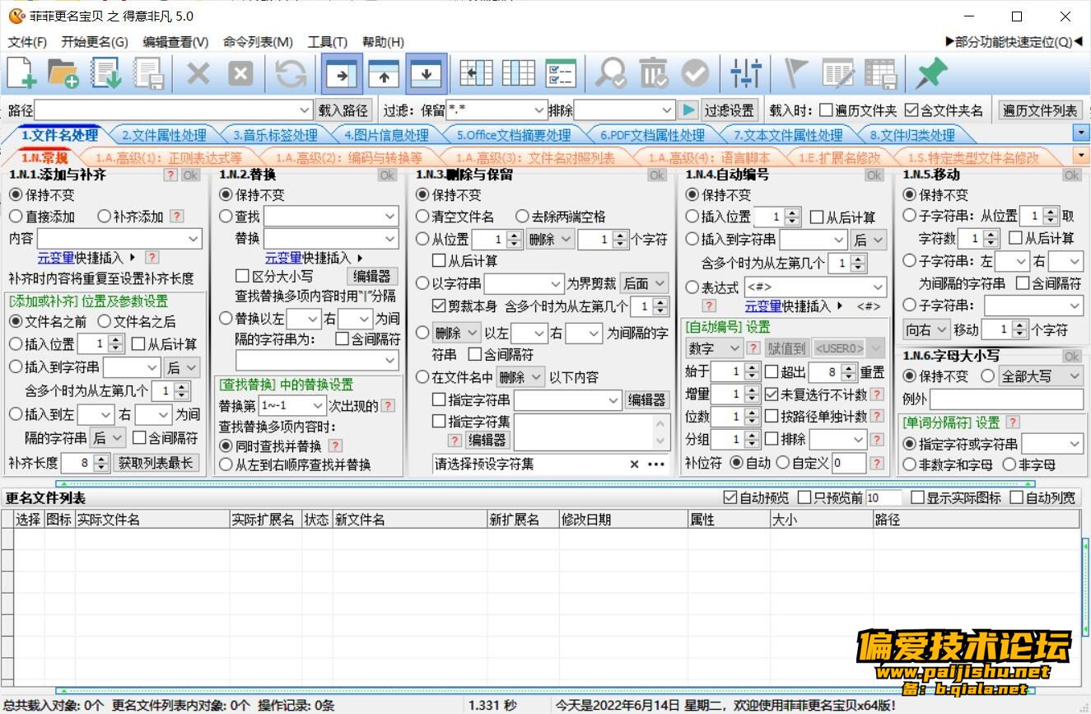1091x714 pixels.
Task: Toggle the up-arrow panel layout icon
Action: (x=384, y=74)
